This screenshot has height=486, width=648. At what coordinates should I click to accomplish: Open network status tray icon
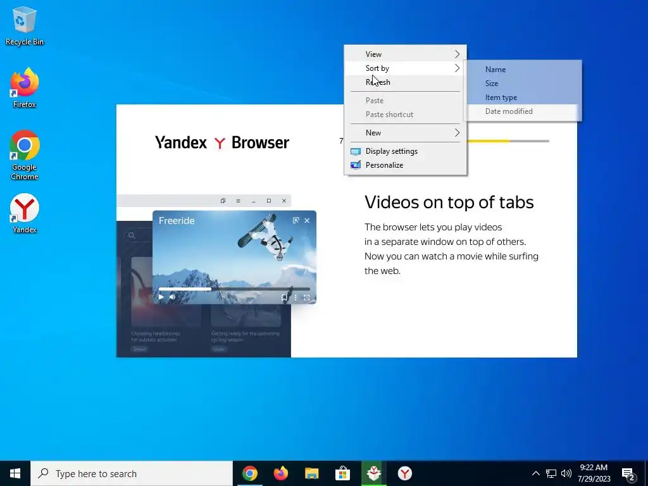pos(551,473)
